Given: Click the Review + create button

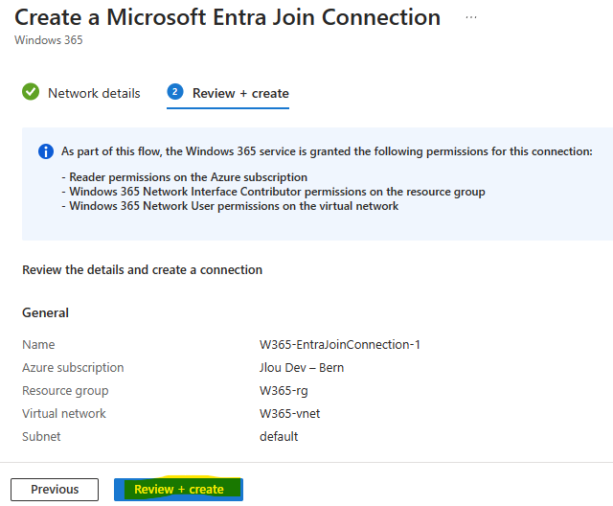Looking at the screenshot, I should point(179,489).
